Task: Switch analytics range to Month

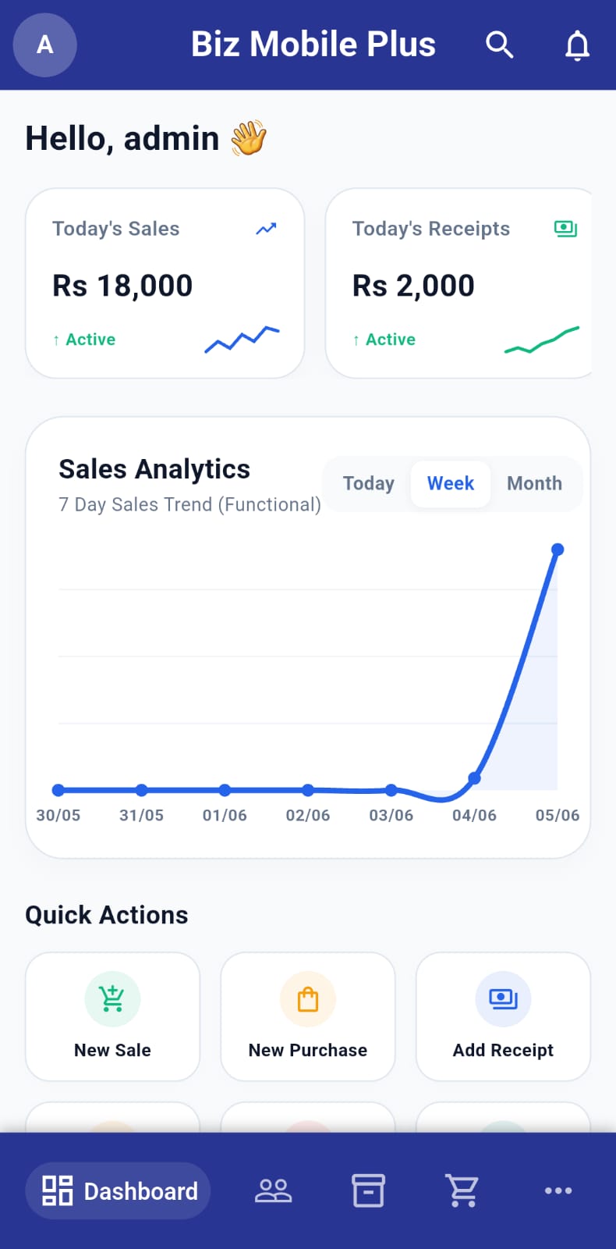Action: [x=534, y=483]
